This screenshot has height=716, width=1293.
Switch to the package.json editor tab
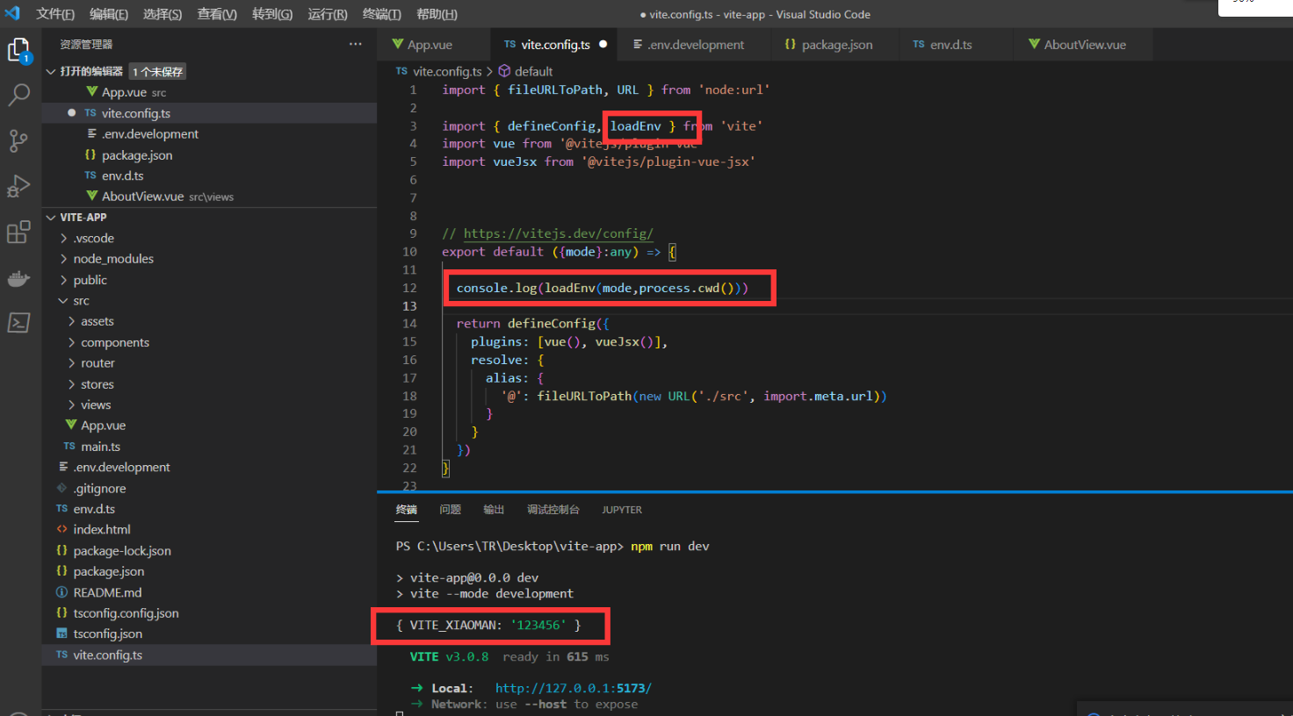point(835,45)
